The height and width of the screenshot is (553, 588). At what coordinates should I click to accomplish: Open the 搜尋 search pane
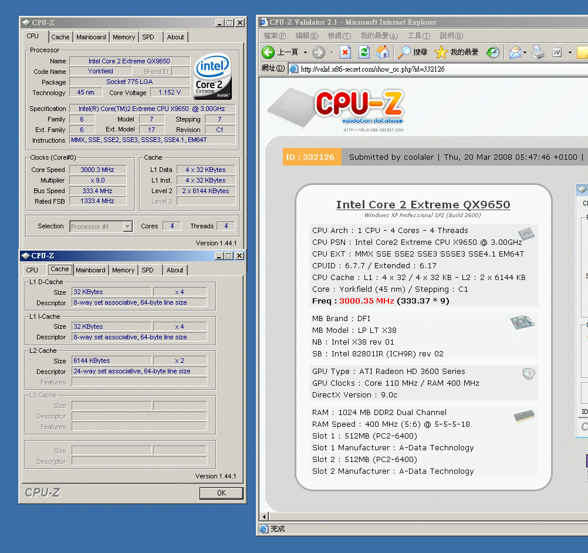click(412, 52)
